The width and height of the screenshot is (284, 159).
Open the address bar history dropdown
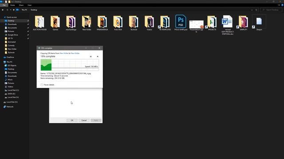coord(252,10)
